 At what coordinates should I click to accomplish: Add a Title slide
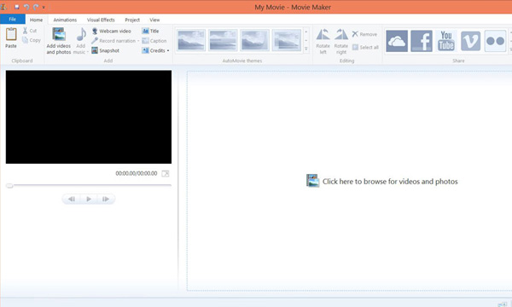point(150,31)
